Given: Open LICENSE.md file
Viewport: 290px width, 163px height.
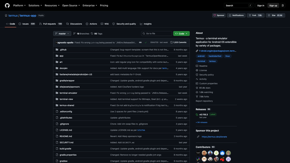Looking at the screenshot, I should coord(66,130).
